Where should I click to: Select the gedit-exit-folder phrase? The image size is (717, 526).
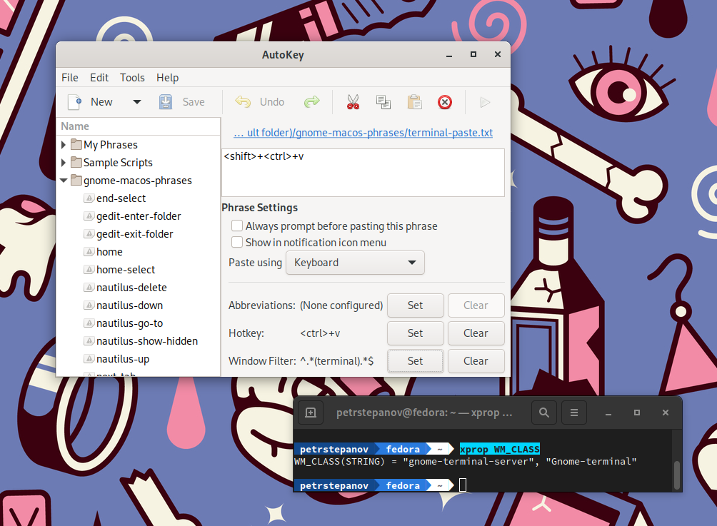134,234
